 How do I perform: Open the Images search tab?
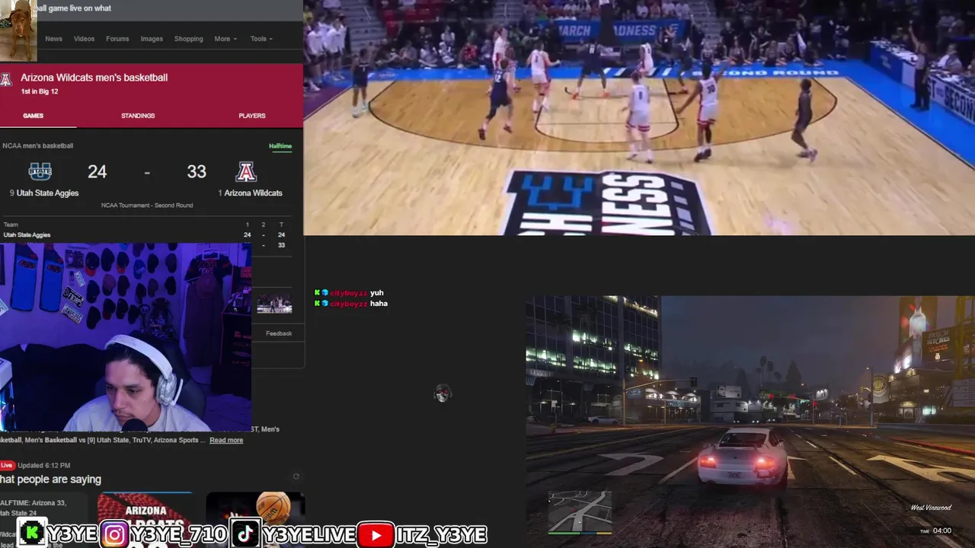click(152, 39)
